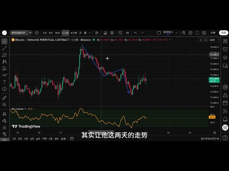Select the text annotation tool

[4, 82]
